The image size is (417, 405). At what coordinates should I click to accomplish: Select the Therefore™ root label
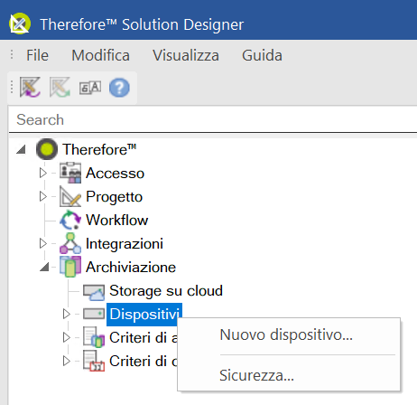click(x=99, y=149)
